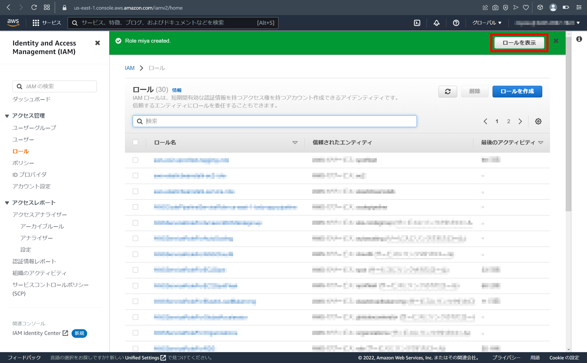Check the seventh role row checkbox
This screenshot has height=363, width=587.
click(135, 254)
